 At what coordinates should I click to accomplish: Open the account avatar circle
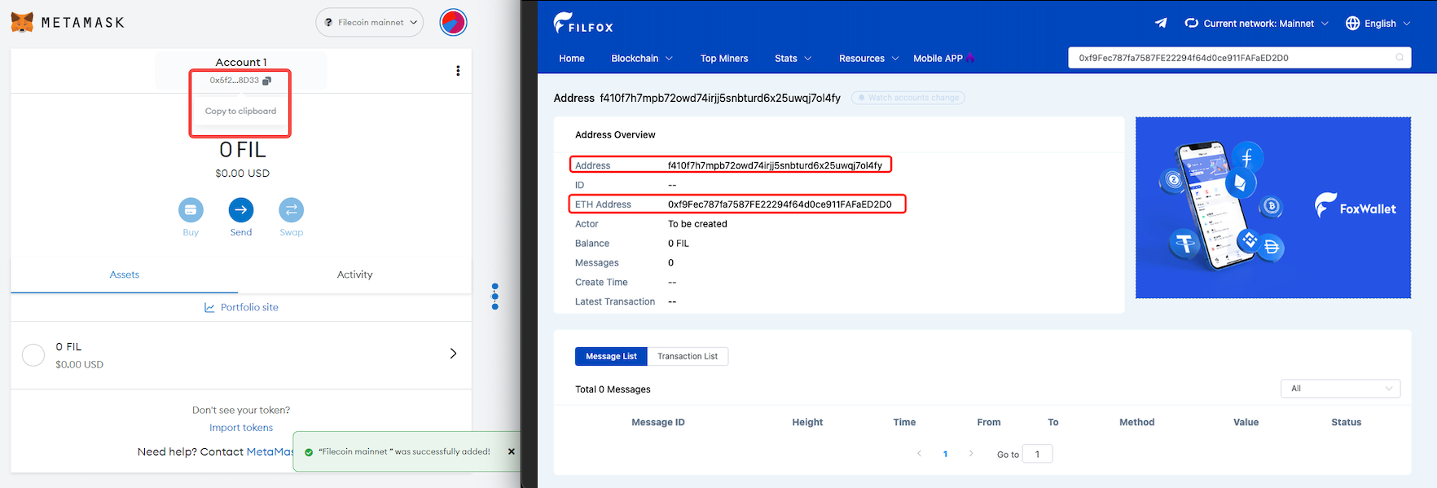coord(453,22)
